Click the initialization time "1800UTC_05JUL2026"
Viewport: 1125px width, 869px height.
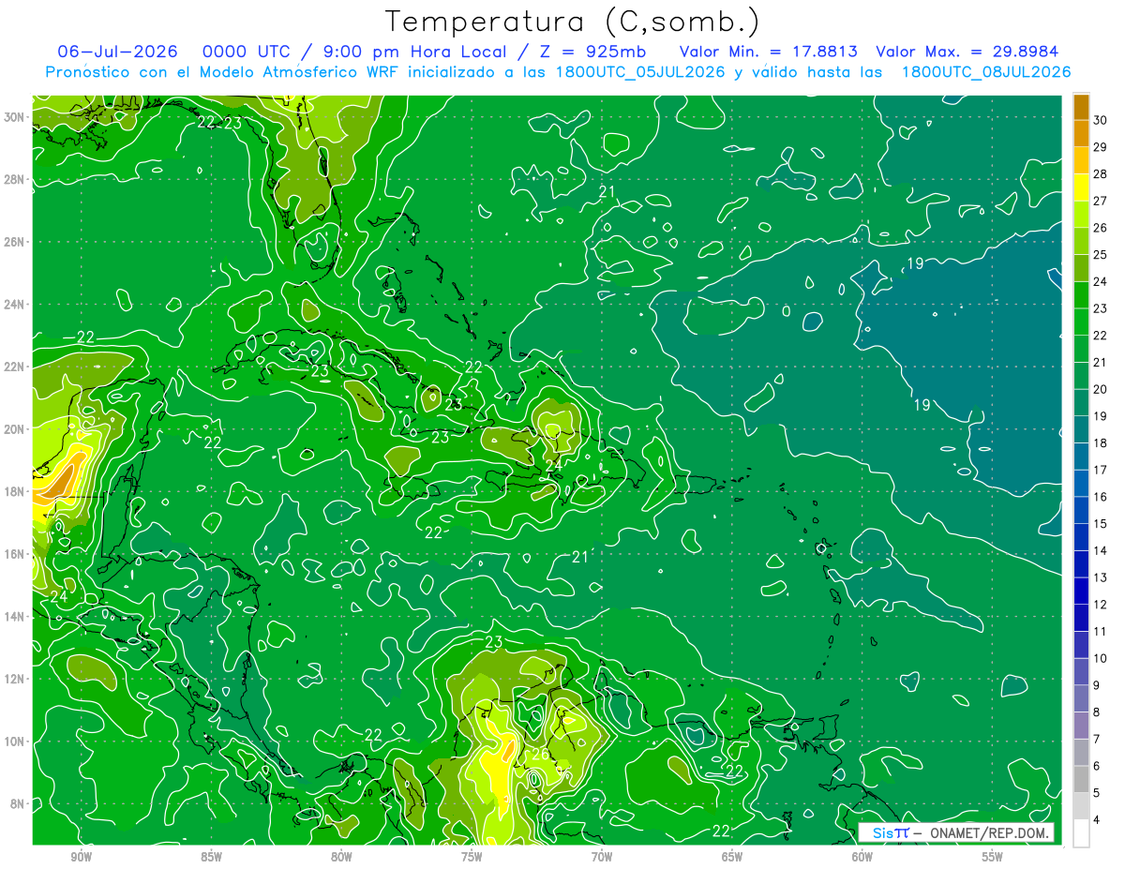pyautogui.click(x=640, y=72)
